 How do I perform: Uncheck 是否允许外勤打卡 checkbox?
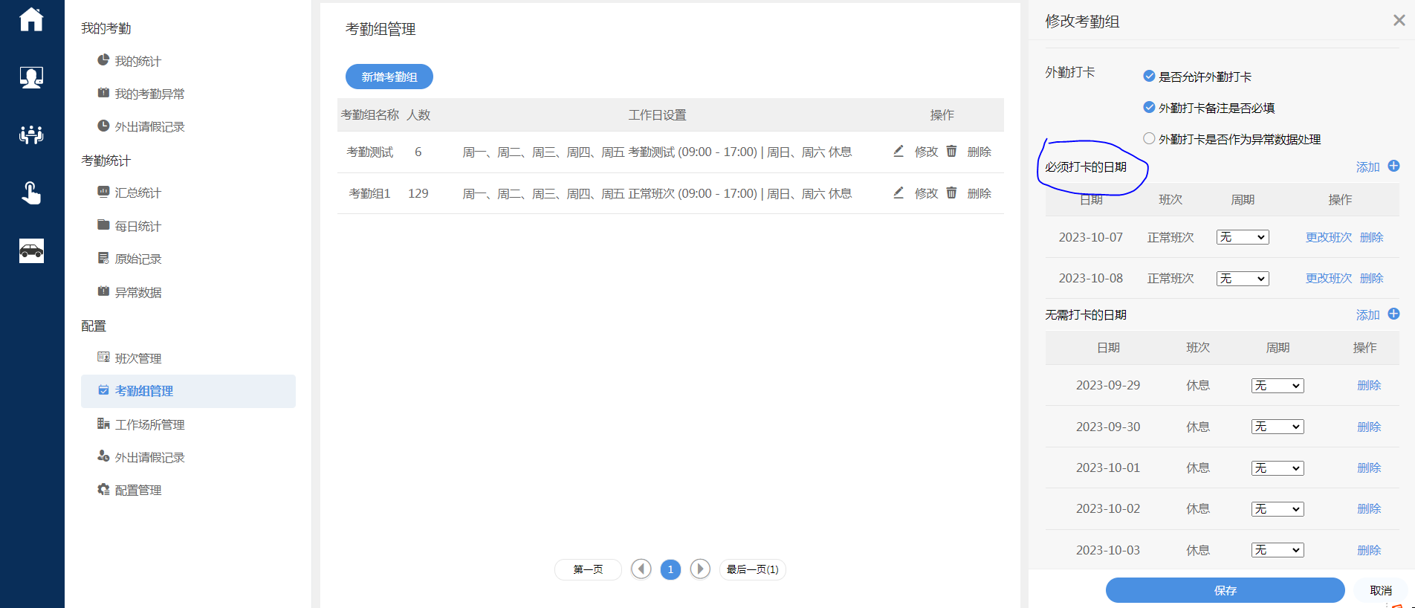(1149, 77)
